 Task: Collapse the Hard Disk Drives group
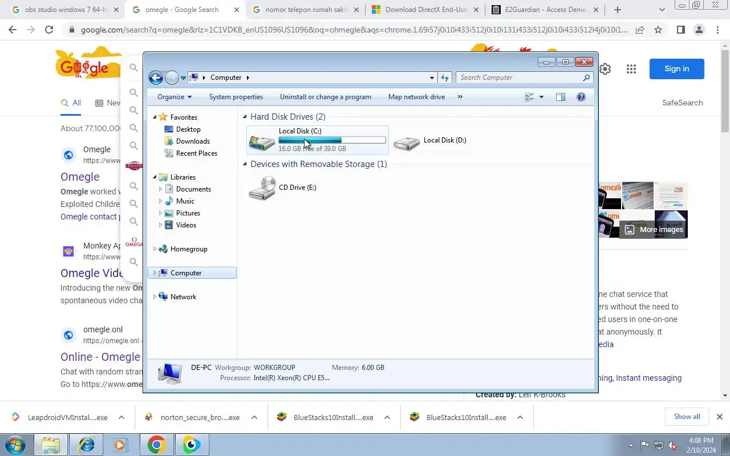pyautogui.click(x=245, y=117)
